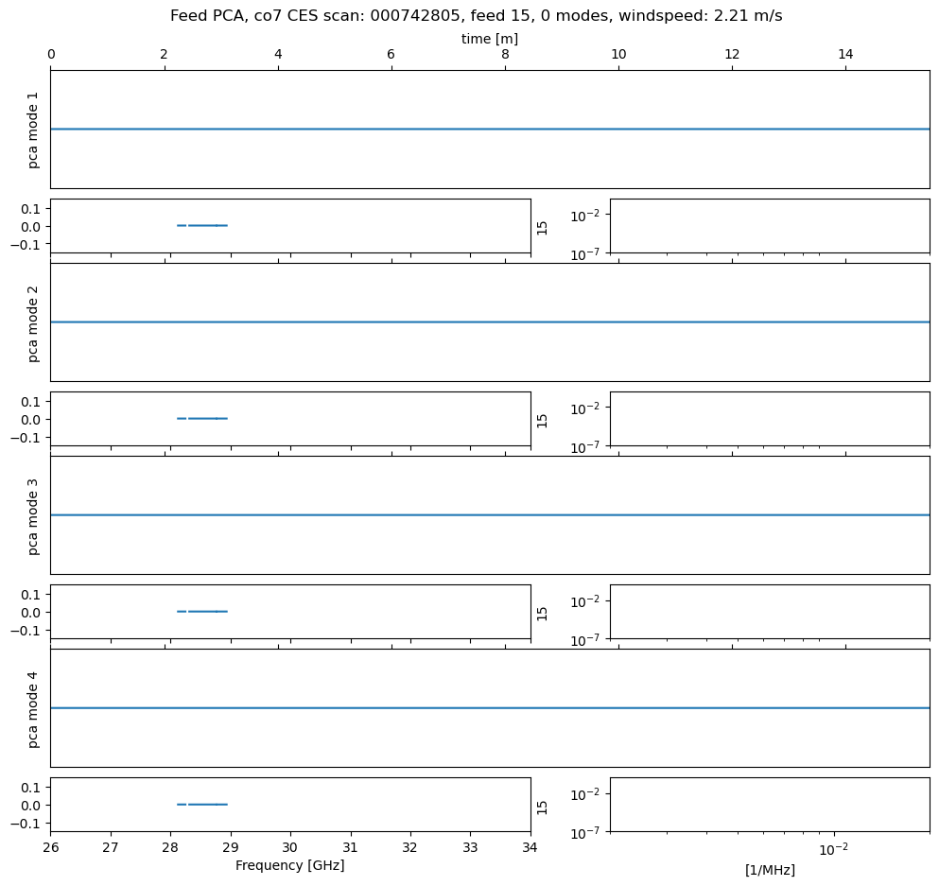Click the blue time series line in pca mode 4 panel
Screen dimensions: 939x886
click(x=490, y=708)
